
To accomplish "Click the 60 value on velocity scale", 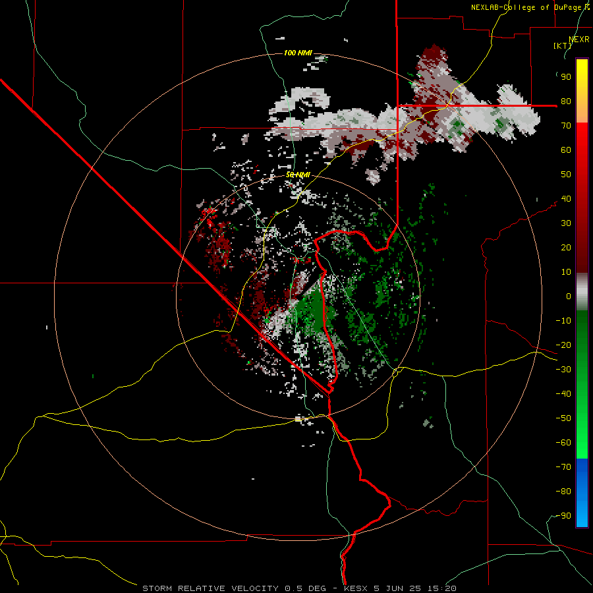I will click(x=566, y=150).
